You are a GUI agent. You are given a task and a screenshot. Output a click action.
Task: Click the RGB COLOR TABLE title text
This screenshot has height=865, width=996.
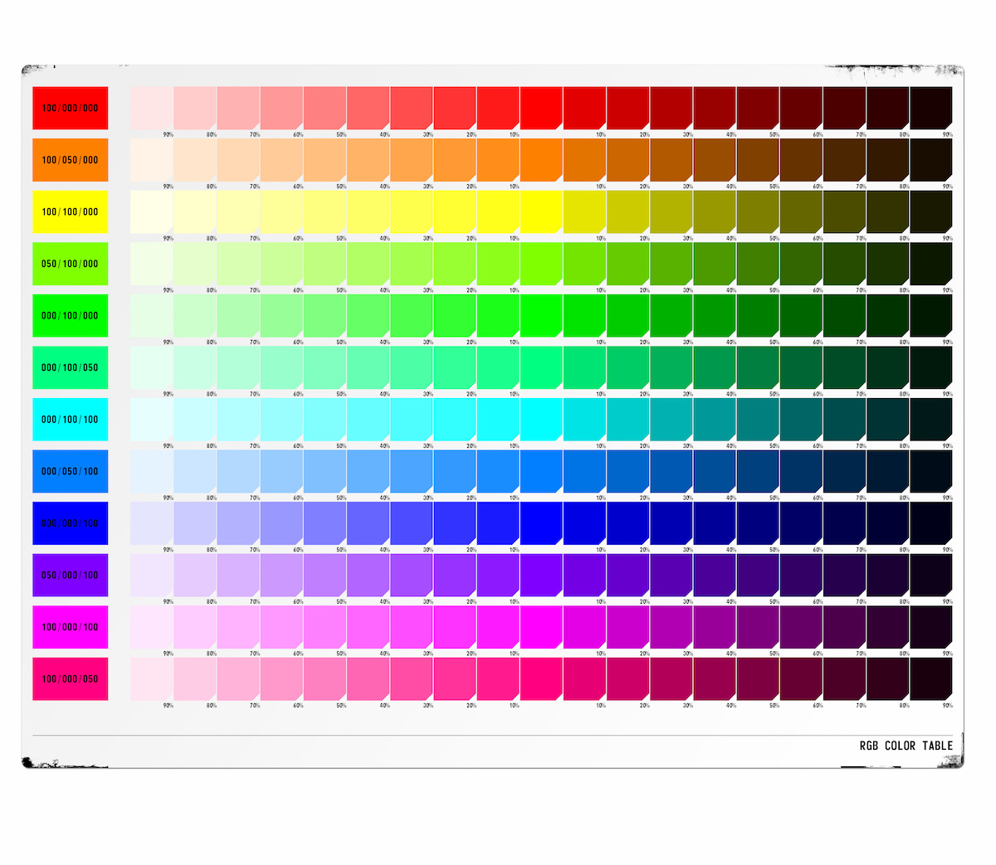coord(906,746)
